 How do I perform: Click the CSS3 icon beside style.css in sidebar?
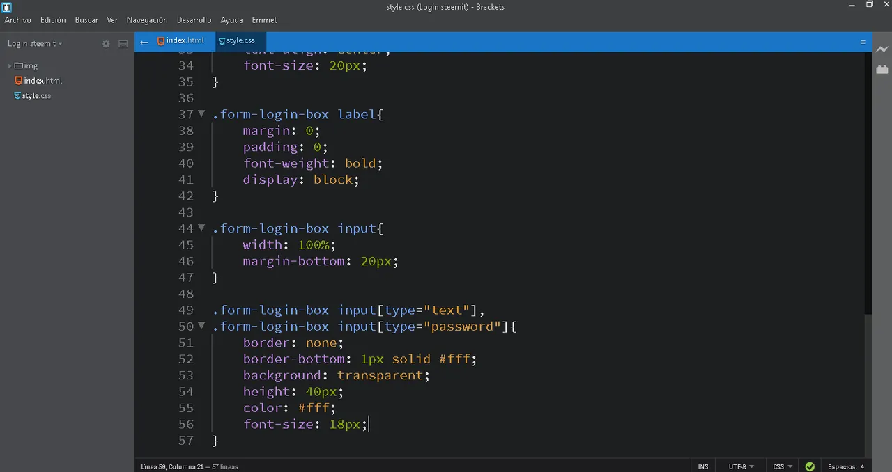pyautogui.click(x=17, y=96)
